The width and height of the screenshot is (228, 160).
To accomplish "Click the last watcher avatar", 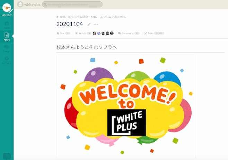I will tap(112, 33).
